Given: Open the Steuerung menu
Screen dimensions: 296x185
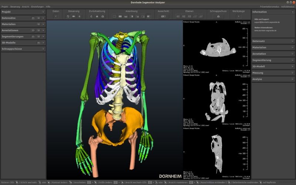Looking at the screenshot, I should pos(15,7).
